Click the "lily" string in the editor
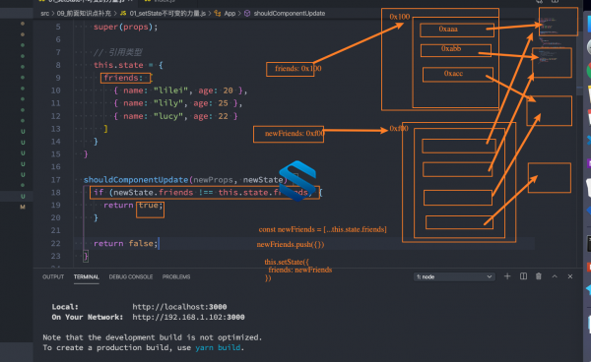This screenshot has width=591, height=362. click(x=168, y=103)
